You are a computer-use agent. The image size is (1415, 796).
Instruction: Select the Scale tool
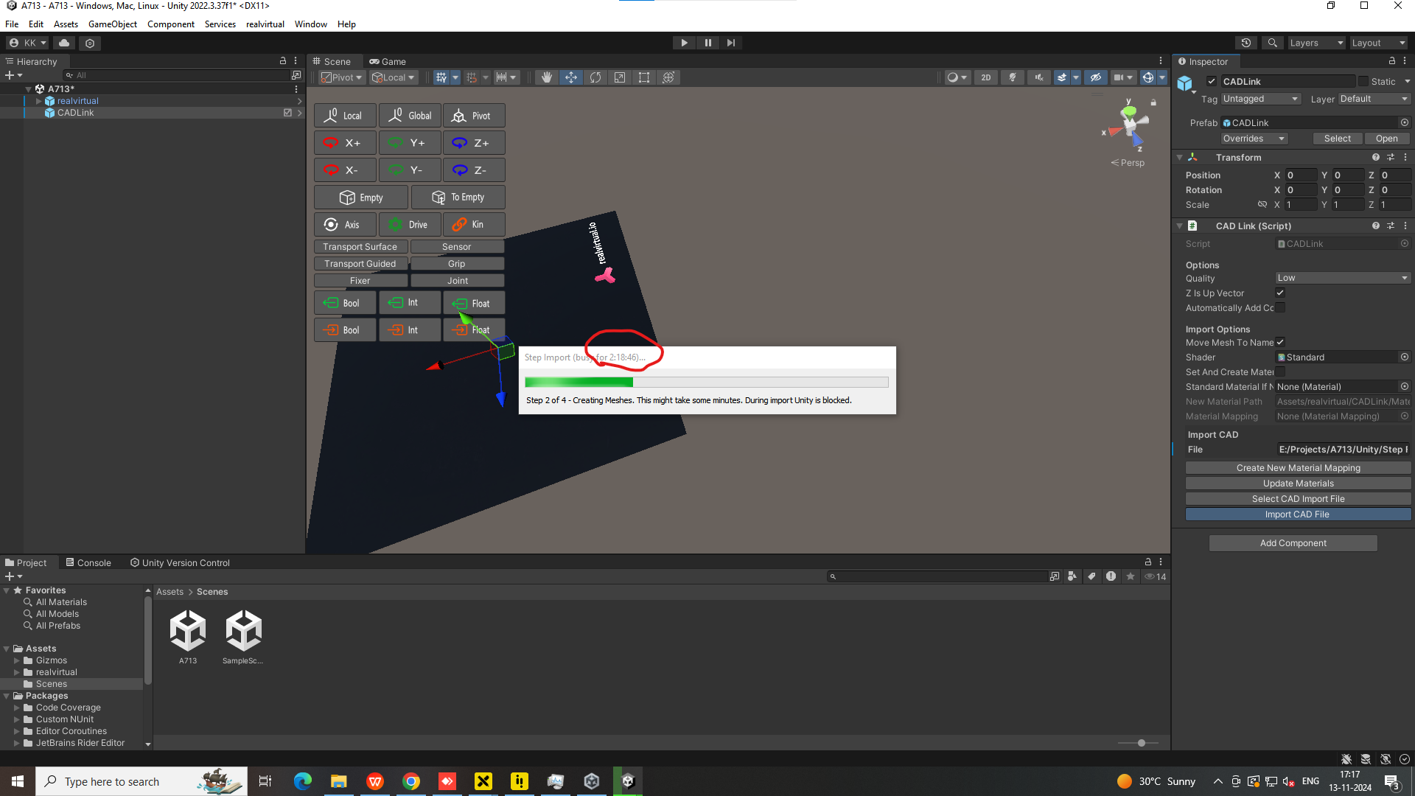pos(620,77)
